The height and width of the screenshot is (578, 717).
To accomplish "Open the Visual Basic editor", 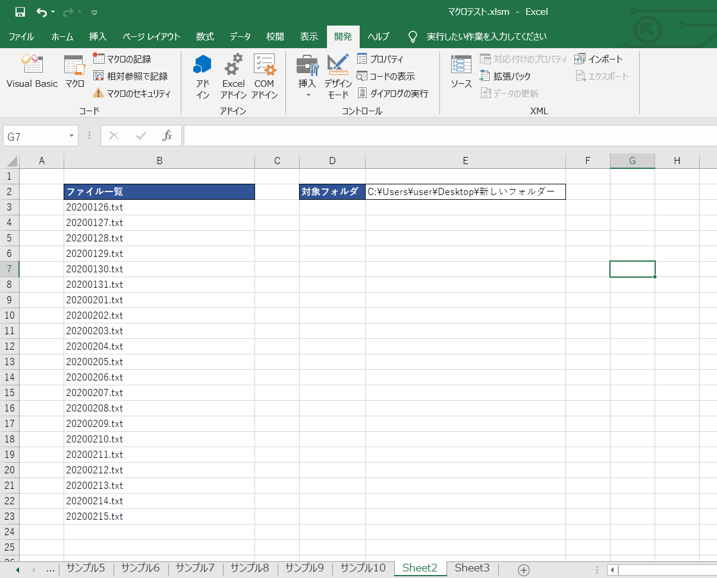I will pyautogui.click(x=32, y=71).
